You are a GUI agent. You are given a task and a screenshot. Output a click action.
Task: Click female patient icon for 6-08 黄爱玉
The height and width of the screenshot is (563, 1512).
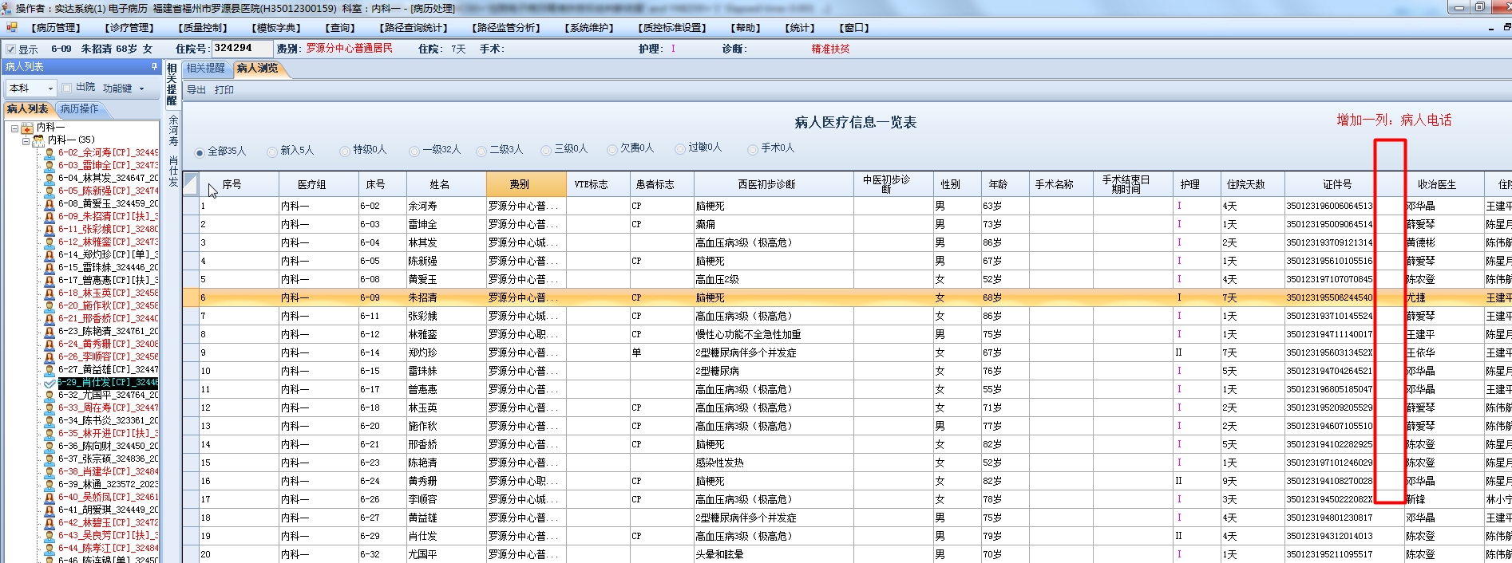(x=49, y=203)
